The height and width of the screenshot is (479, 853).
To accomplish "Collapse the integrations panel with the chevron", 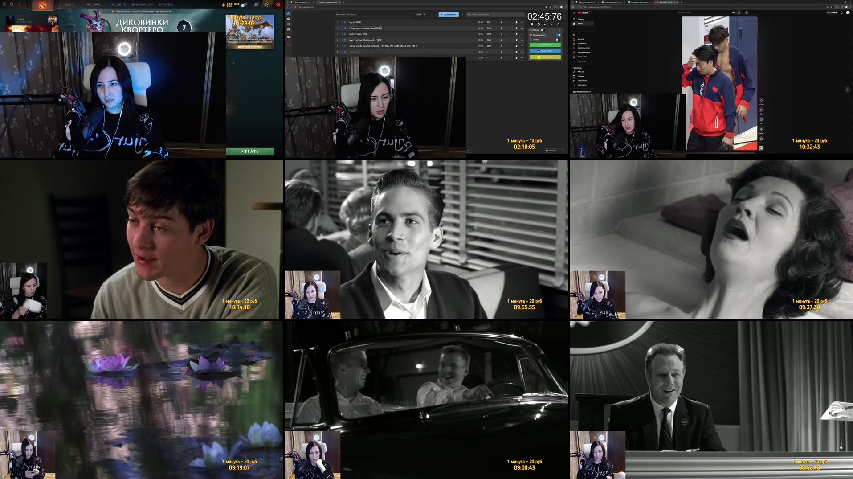I will pos(559,30).
